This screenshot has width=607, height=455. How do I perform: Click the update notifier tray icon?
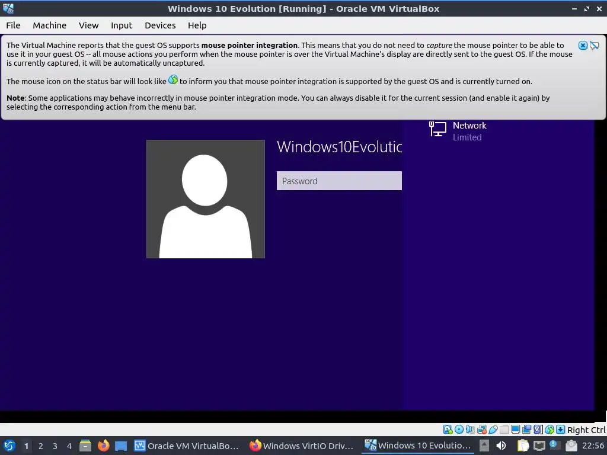click(x=555, y=446)
